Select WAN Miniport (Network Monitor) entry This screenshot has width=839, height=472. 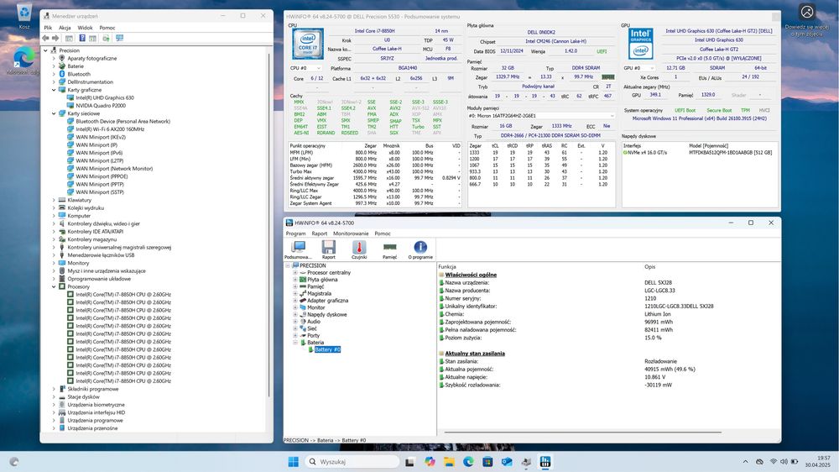tap(114, 169)
